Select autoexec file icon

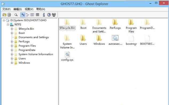[x=115, y=38]
